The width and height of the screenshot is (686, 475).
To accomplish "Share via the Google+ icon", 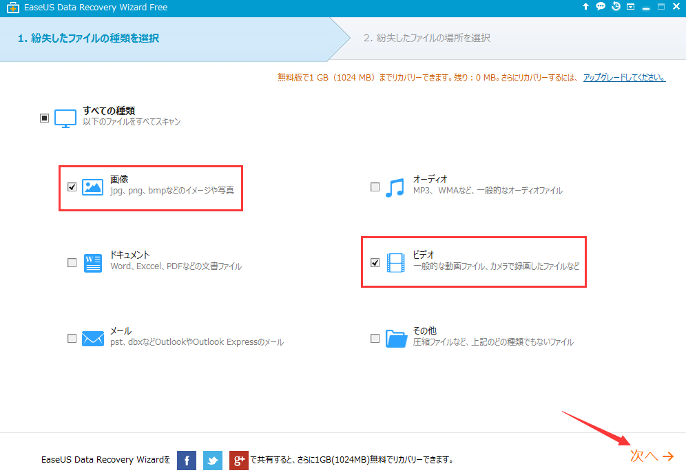I will click(x=239, y=460).
